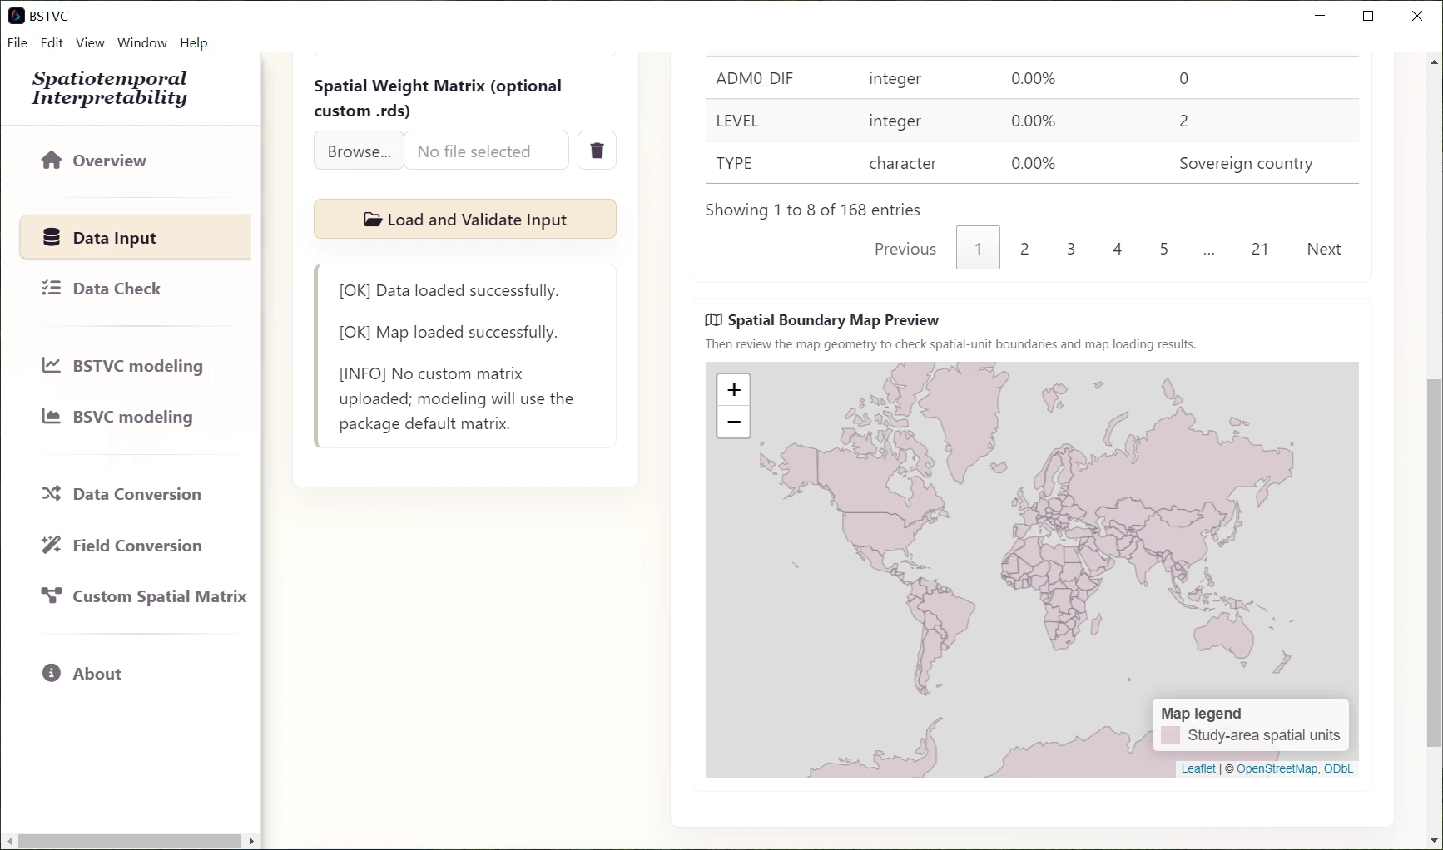Open the View menu
The height and width of the screenshot is (850, 1443).
[90, 42]
